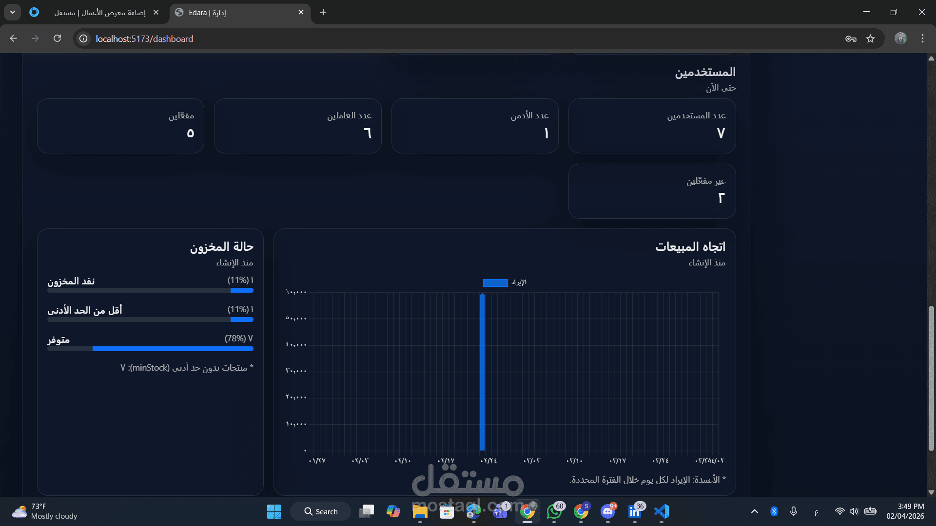The image size is (936, 526).
Task: Open a new browser tab
Action: tap(323, 12)
